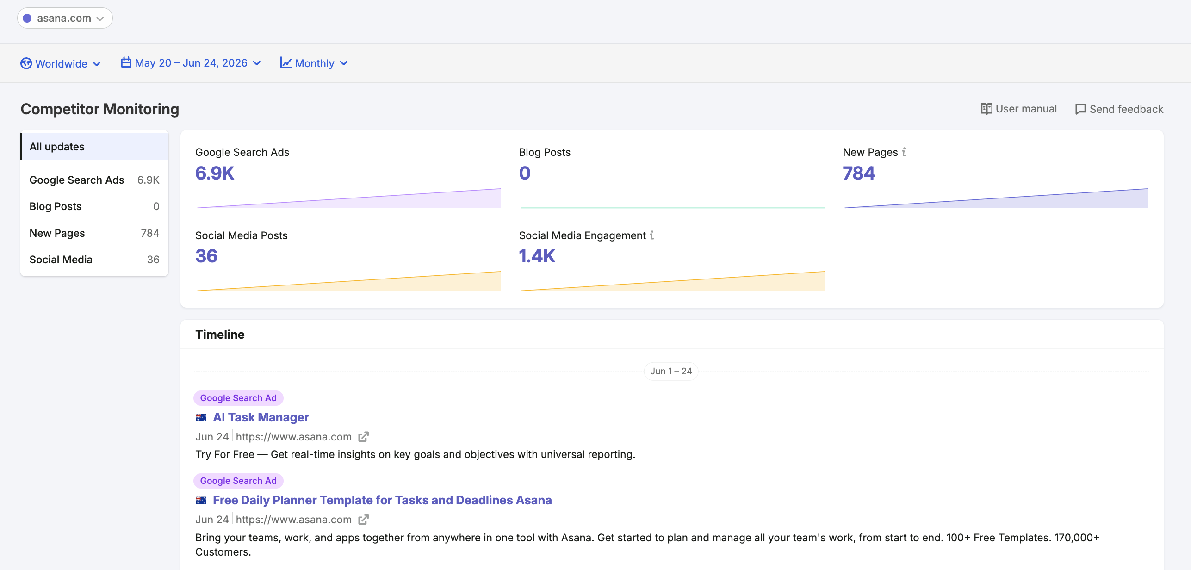Click the 784 New Pages metric value
This screenshot has height=570, width=1191.
click(x=859, y=173)
